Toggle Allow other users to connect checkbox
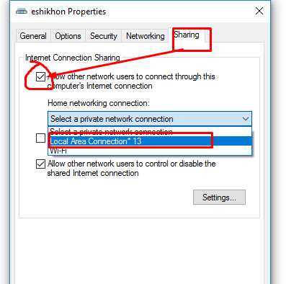 click(x=40, y=77)
